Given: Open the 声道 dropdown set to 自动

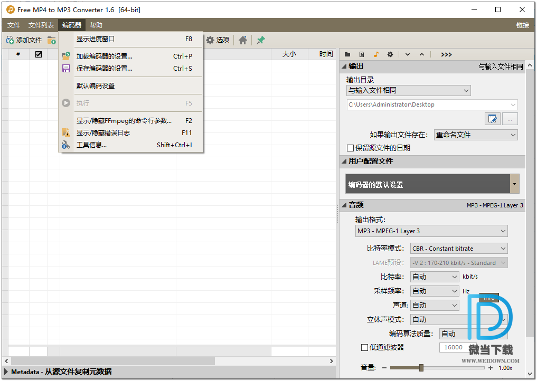Looking at the screenshot, I should [x=435, y=305].
